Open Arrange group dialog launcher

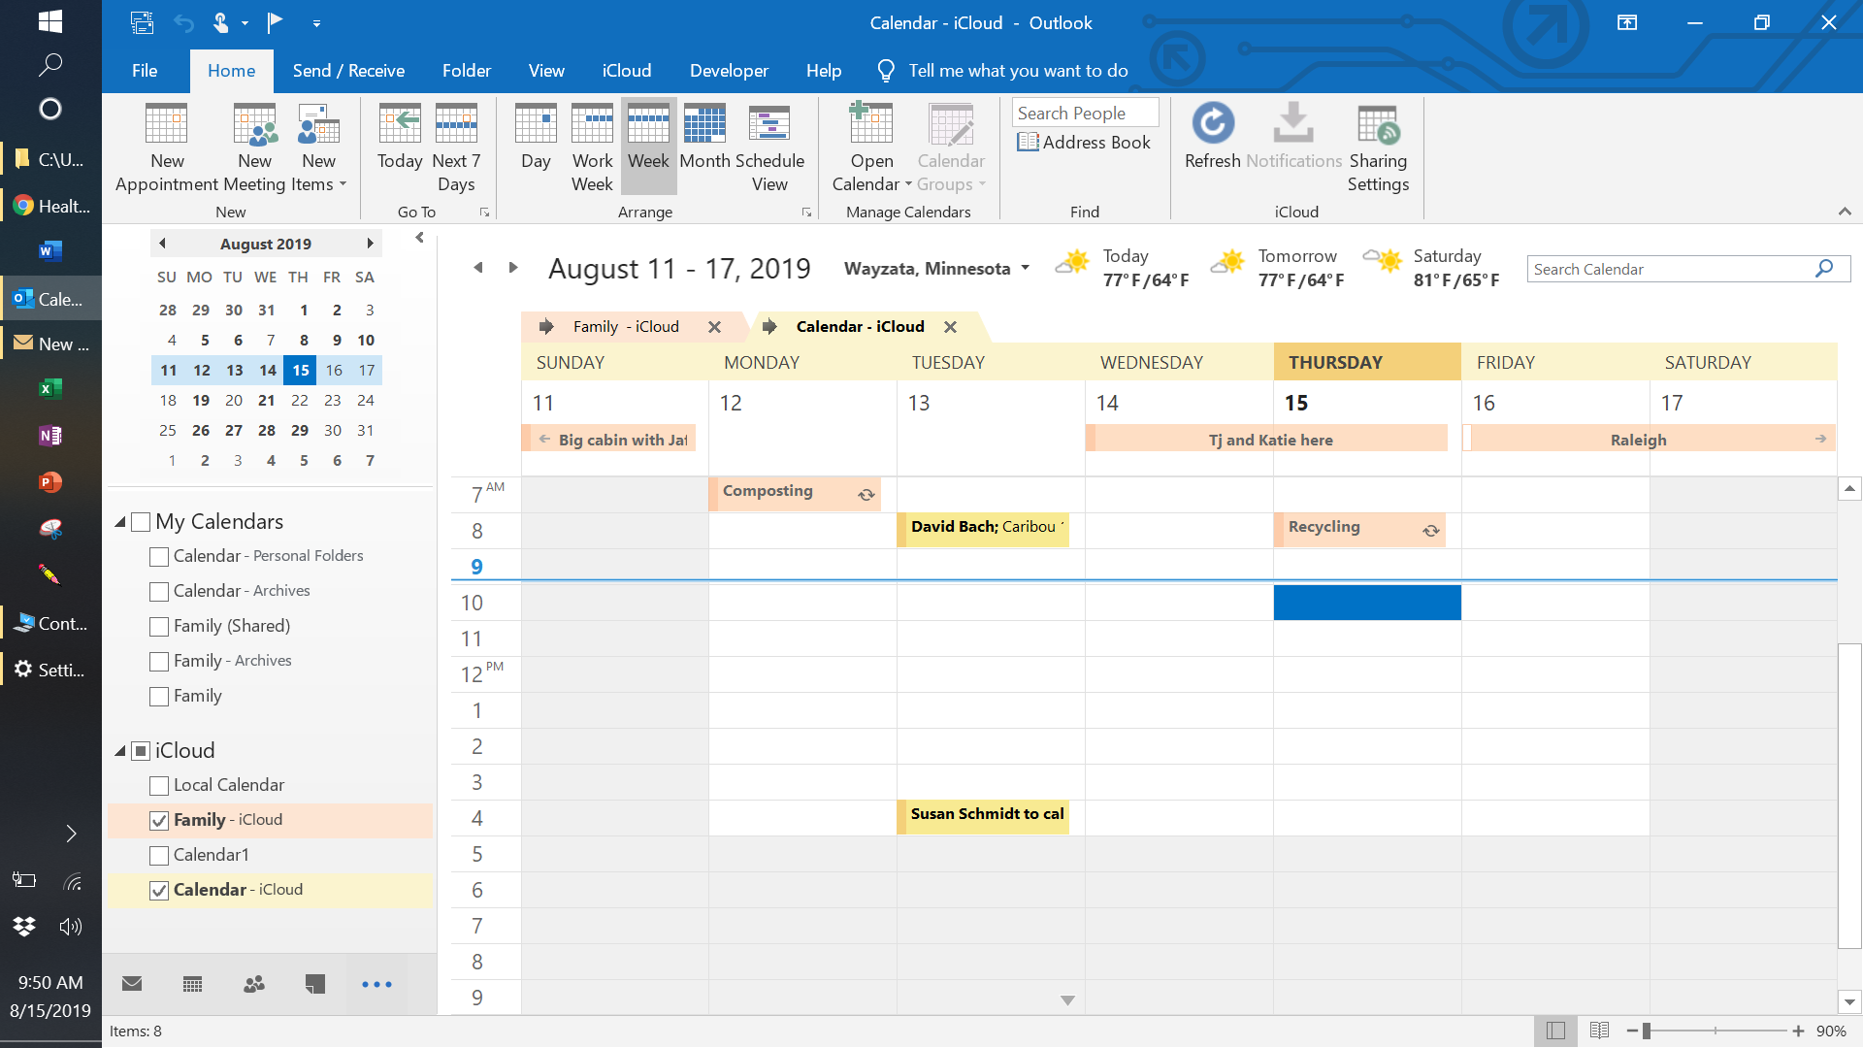[x=806, y=213]
